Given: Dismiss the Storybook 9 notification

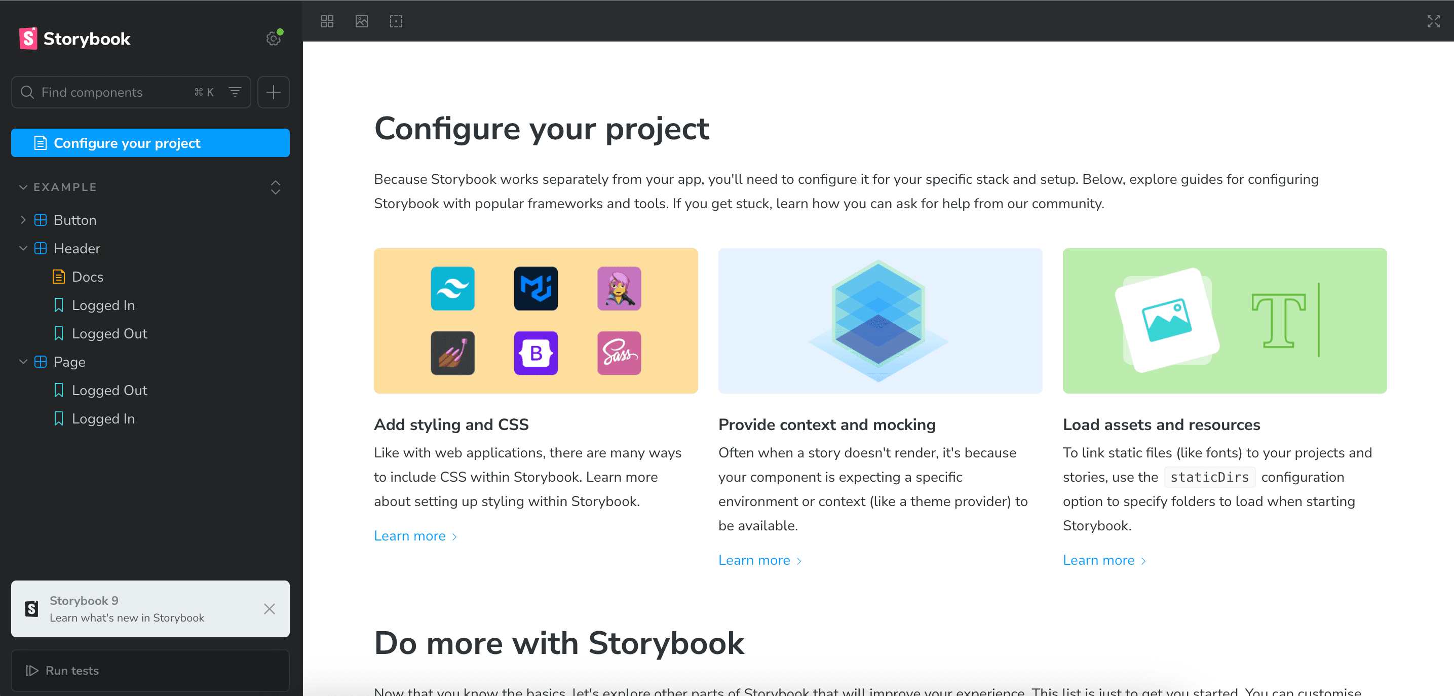Looking at the screenshot, I should click(269, 608).
